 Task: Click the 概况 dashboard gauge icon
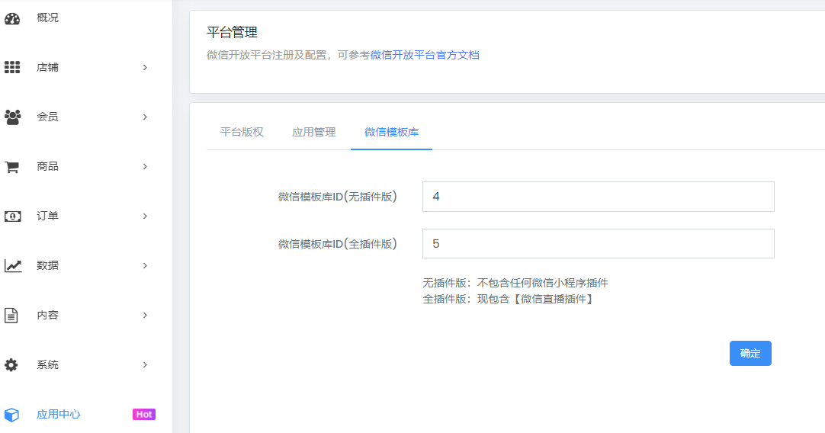tap(12, 18)
